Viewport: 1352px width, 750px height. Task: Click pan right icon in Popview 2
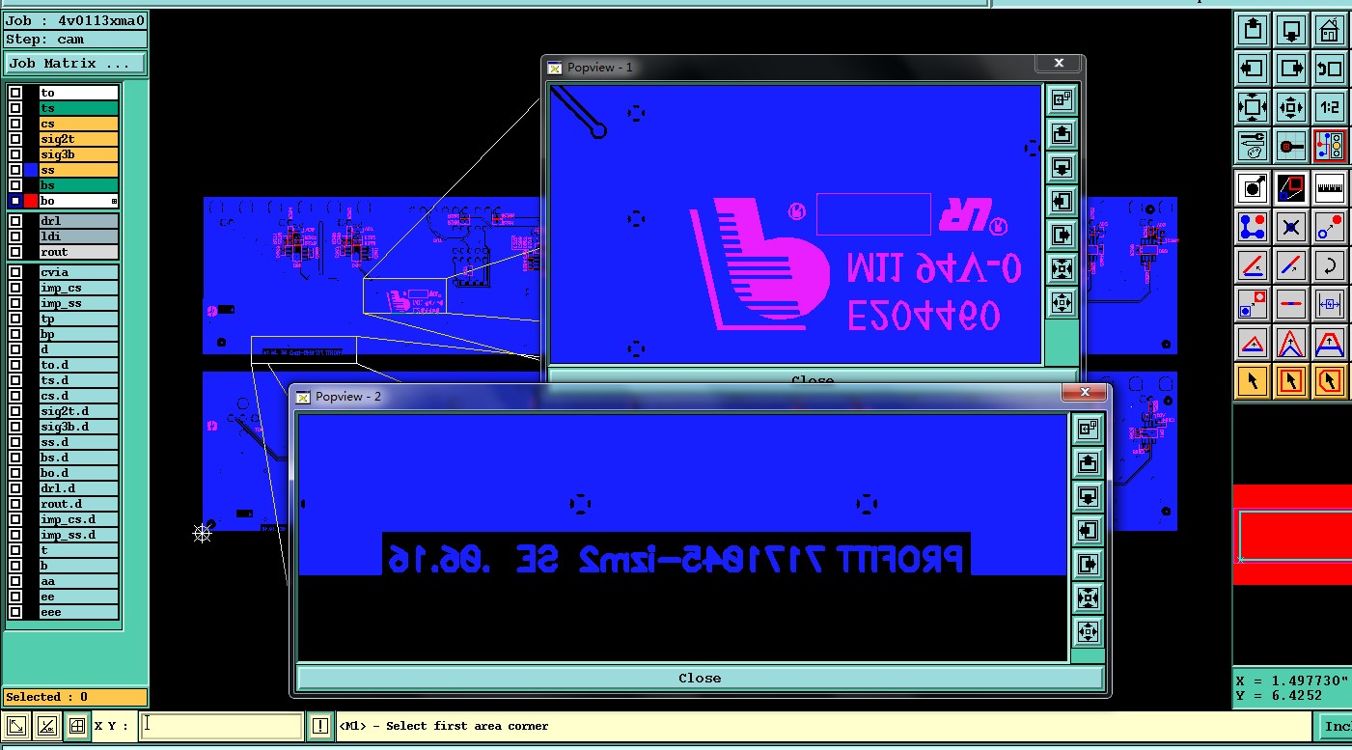(1088, 564)
